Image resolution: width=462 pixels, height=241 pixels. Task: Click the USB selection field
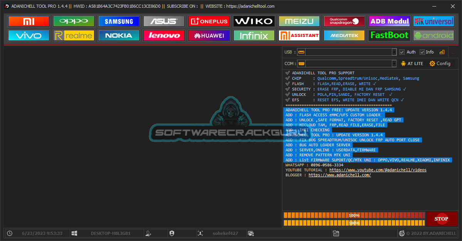pos(349,52)
